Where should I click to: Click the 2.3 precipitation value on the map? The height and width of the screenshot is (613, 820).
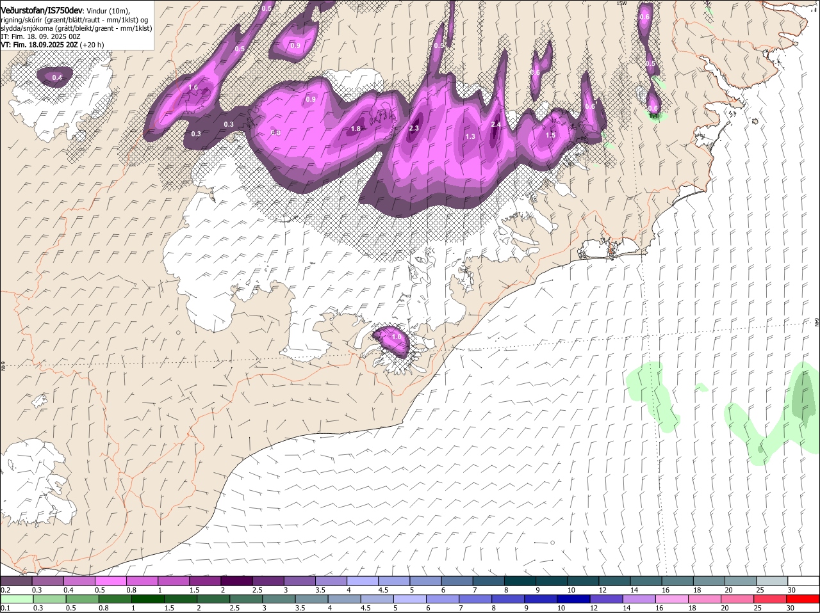pyautogui.click(x=414, y=128)
